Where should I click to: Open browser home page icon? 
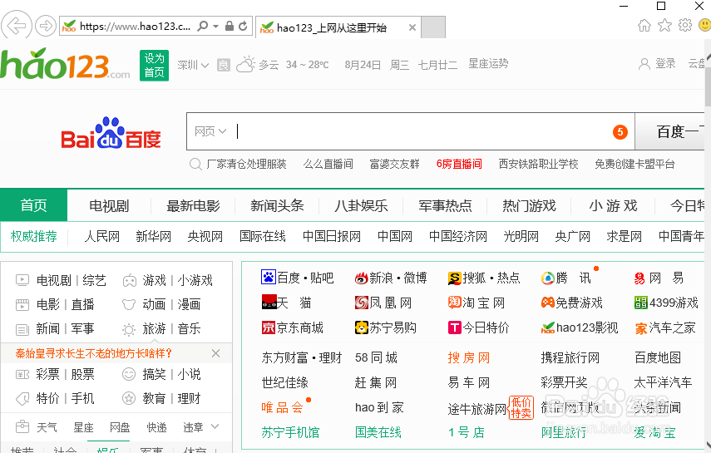(x=644, y=26)
